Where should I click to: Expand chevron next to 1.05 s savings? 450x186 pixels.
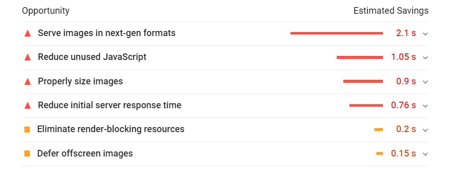[x=425, y=58]
